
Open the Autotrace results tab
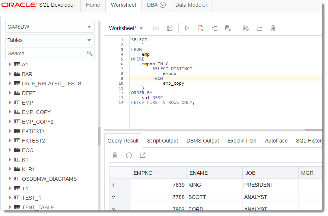[x=276, y=141]
